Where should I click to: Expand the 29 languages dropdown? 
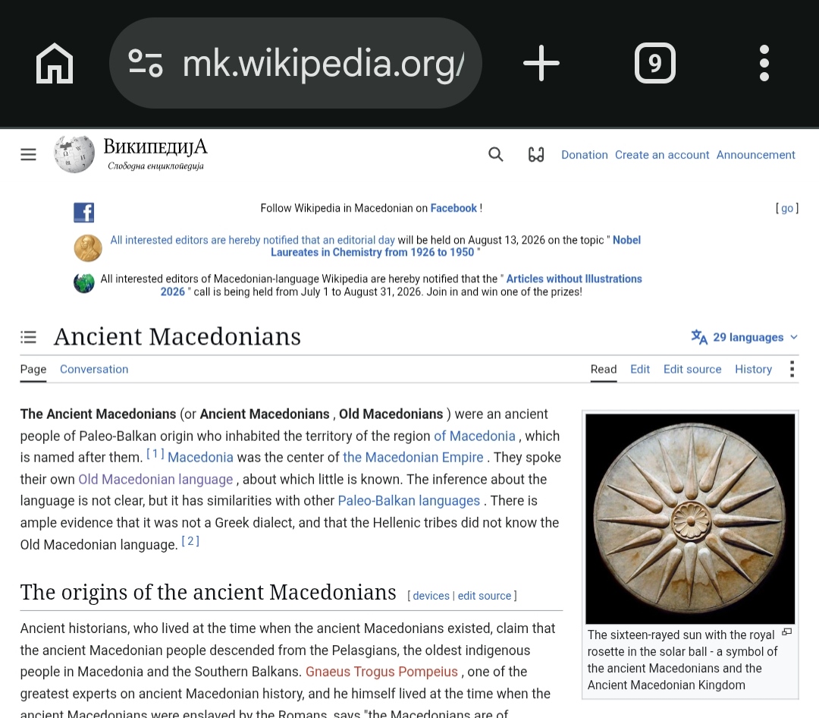[745, 337]
